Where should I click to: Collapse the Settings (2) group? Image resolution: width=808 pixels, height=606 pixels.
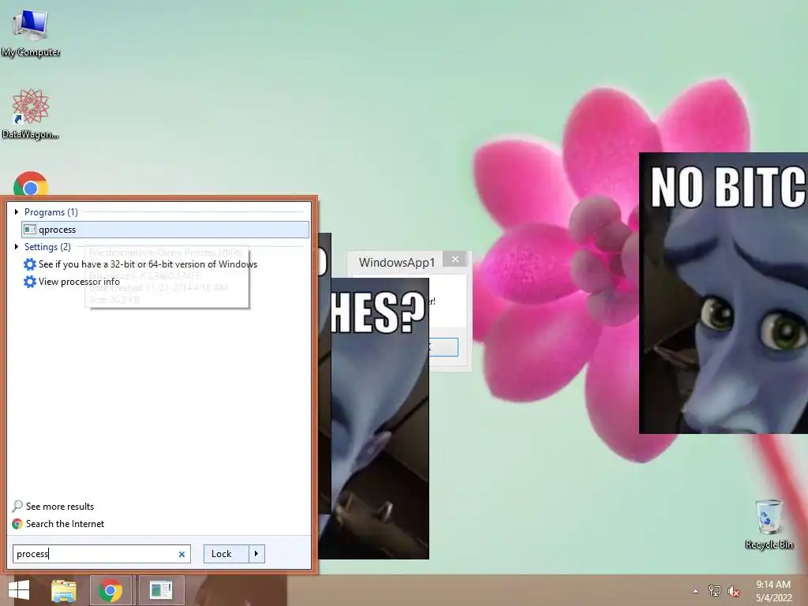[17, 246]
